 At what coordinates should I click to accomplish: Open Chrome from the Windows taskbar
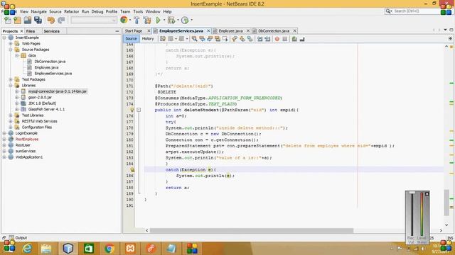109,249
